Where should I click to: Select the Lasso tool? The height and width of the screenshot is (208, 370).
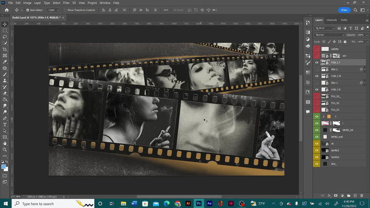5,37
